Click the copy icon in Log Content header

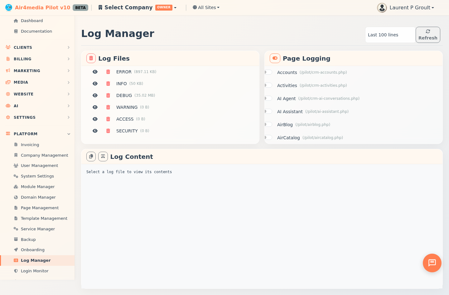point(91,156)
